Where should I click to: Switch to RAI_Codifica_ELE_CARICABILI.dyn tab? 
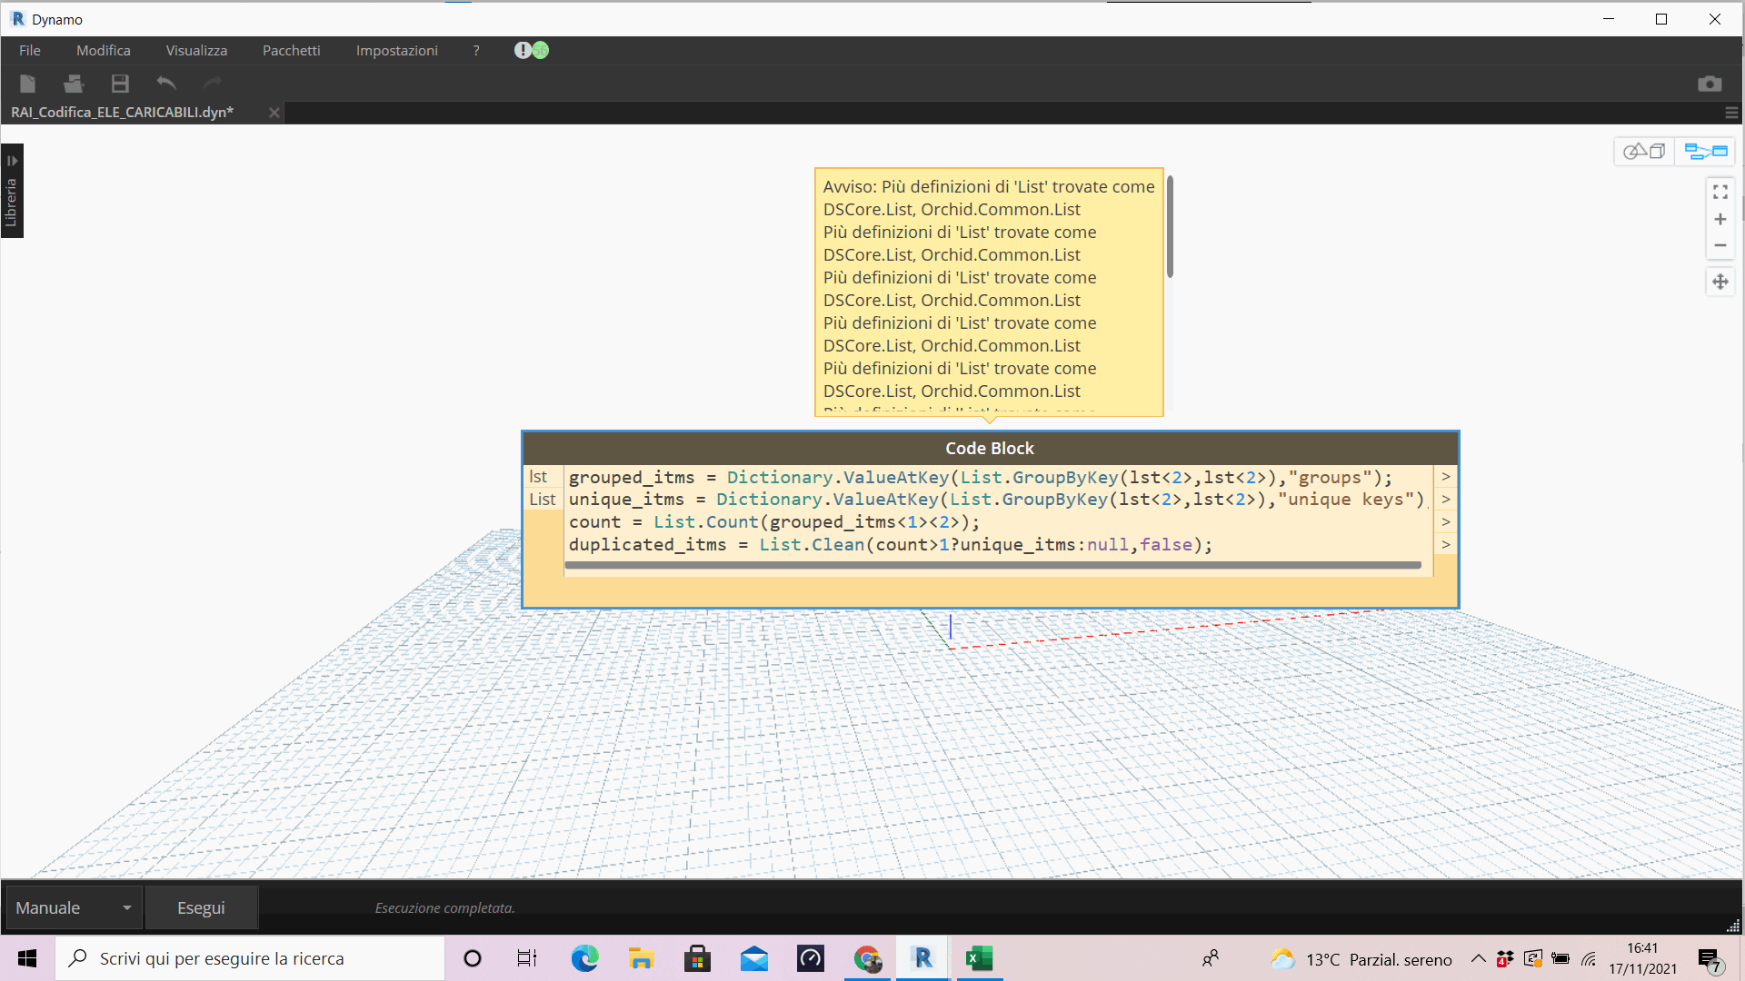pyautogui.click(x=123, y=113)
